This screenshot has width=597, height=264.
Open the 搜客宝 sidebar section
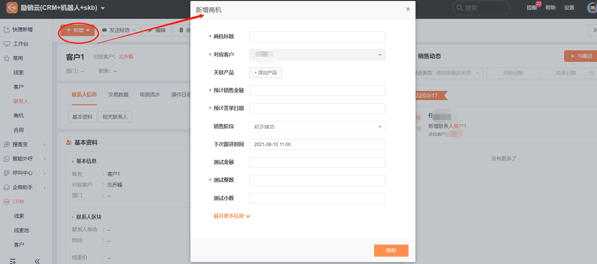click(20, 144)
